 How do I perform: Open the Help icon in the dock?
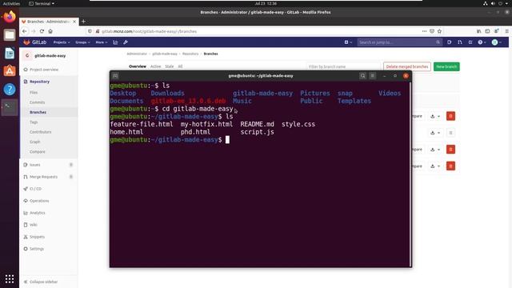tap(10, 89)
